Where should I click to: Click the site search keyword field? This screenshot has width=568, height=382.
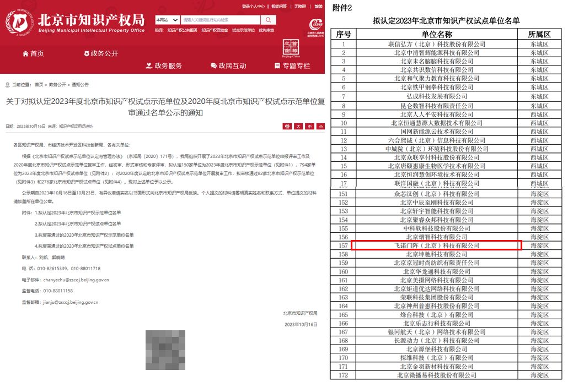pyautogui.click(x=221, y=20)
